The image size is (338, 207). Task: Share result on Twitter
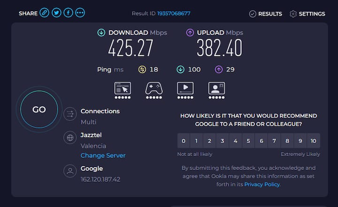coord(56,13)
